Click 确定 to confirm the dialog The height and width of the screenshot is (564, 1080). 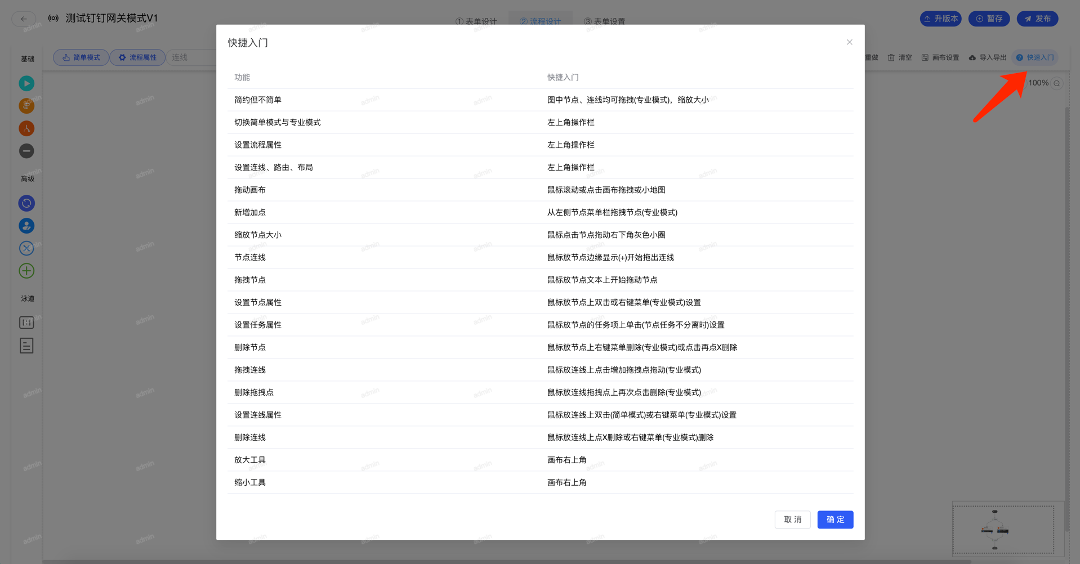pyautogui.click(x=835, y=520)
